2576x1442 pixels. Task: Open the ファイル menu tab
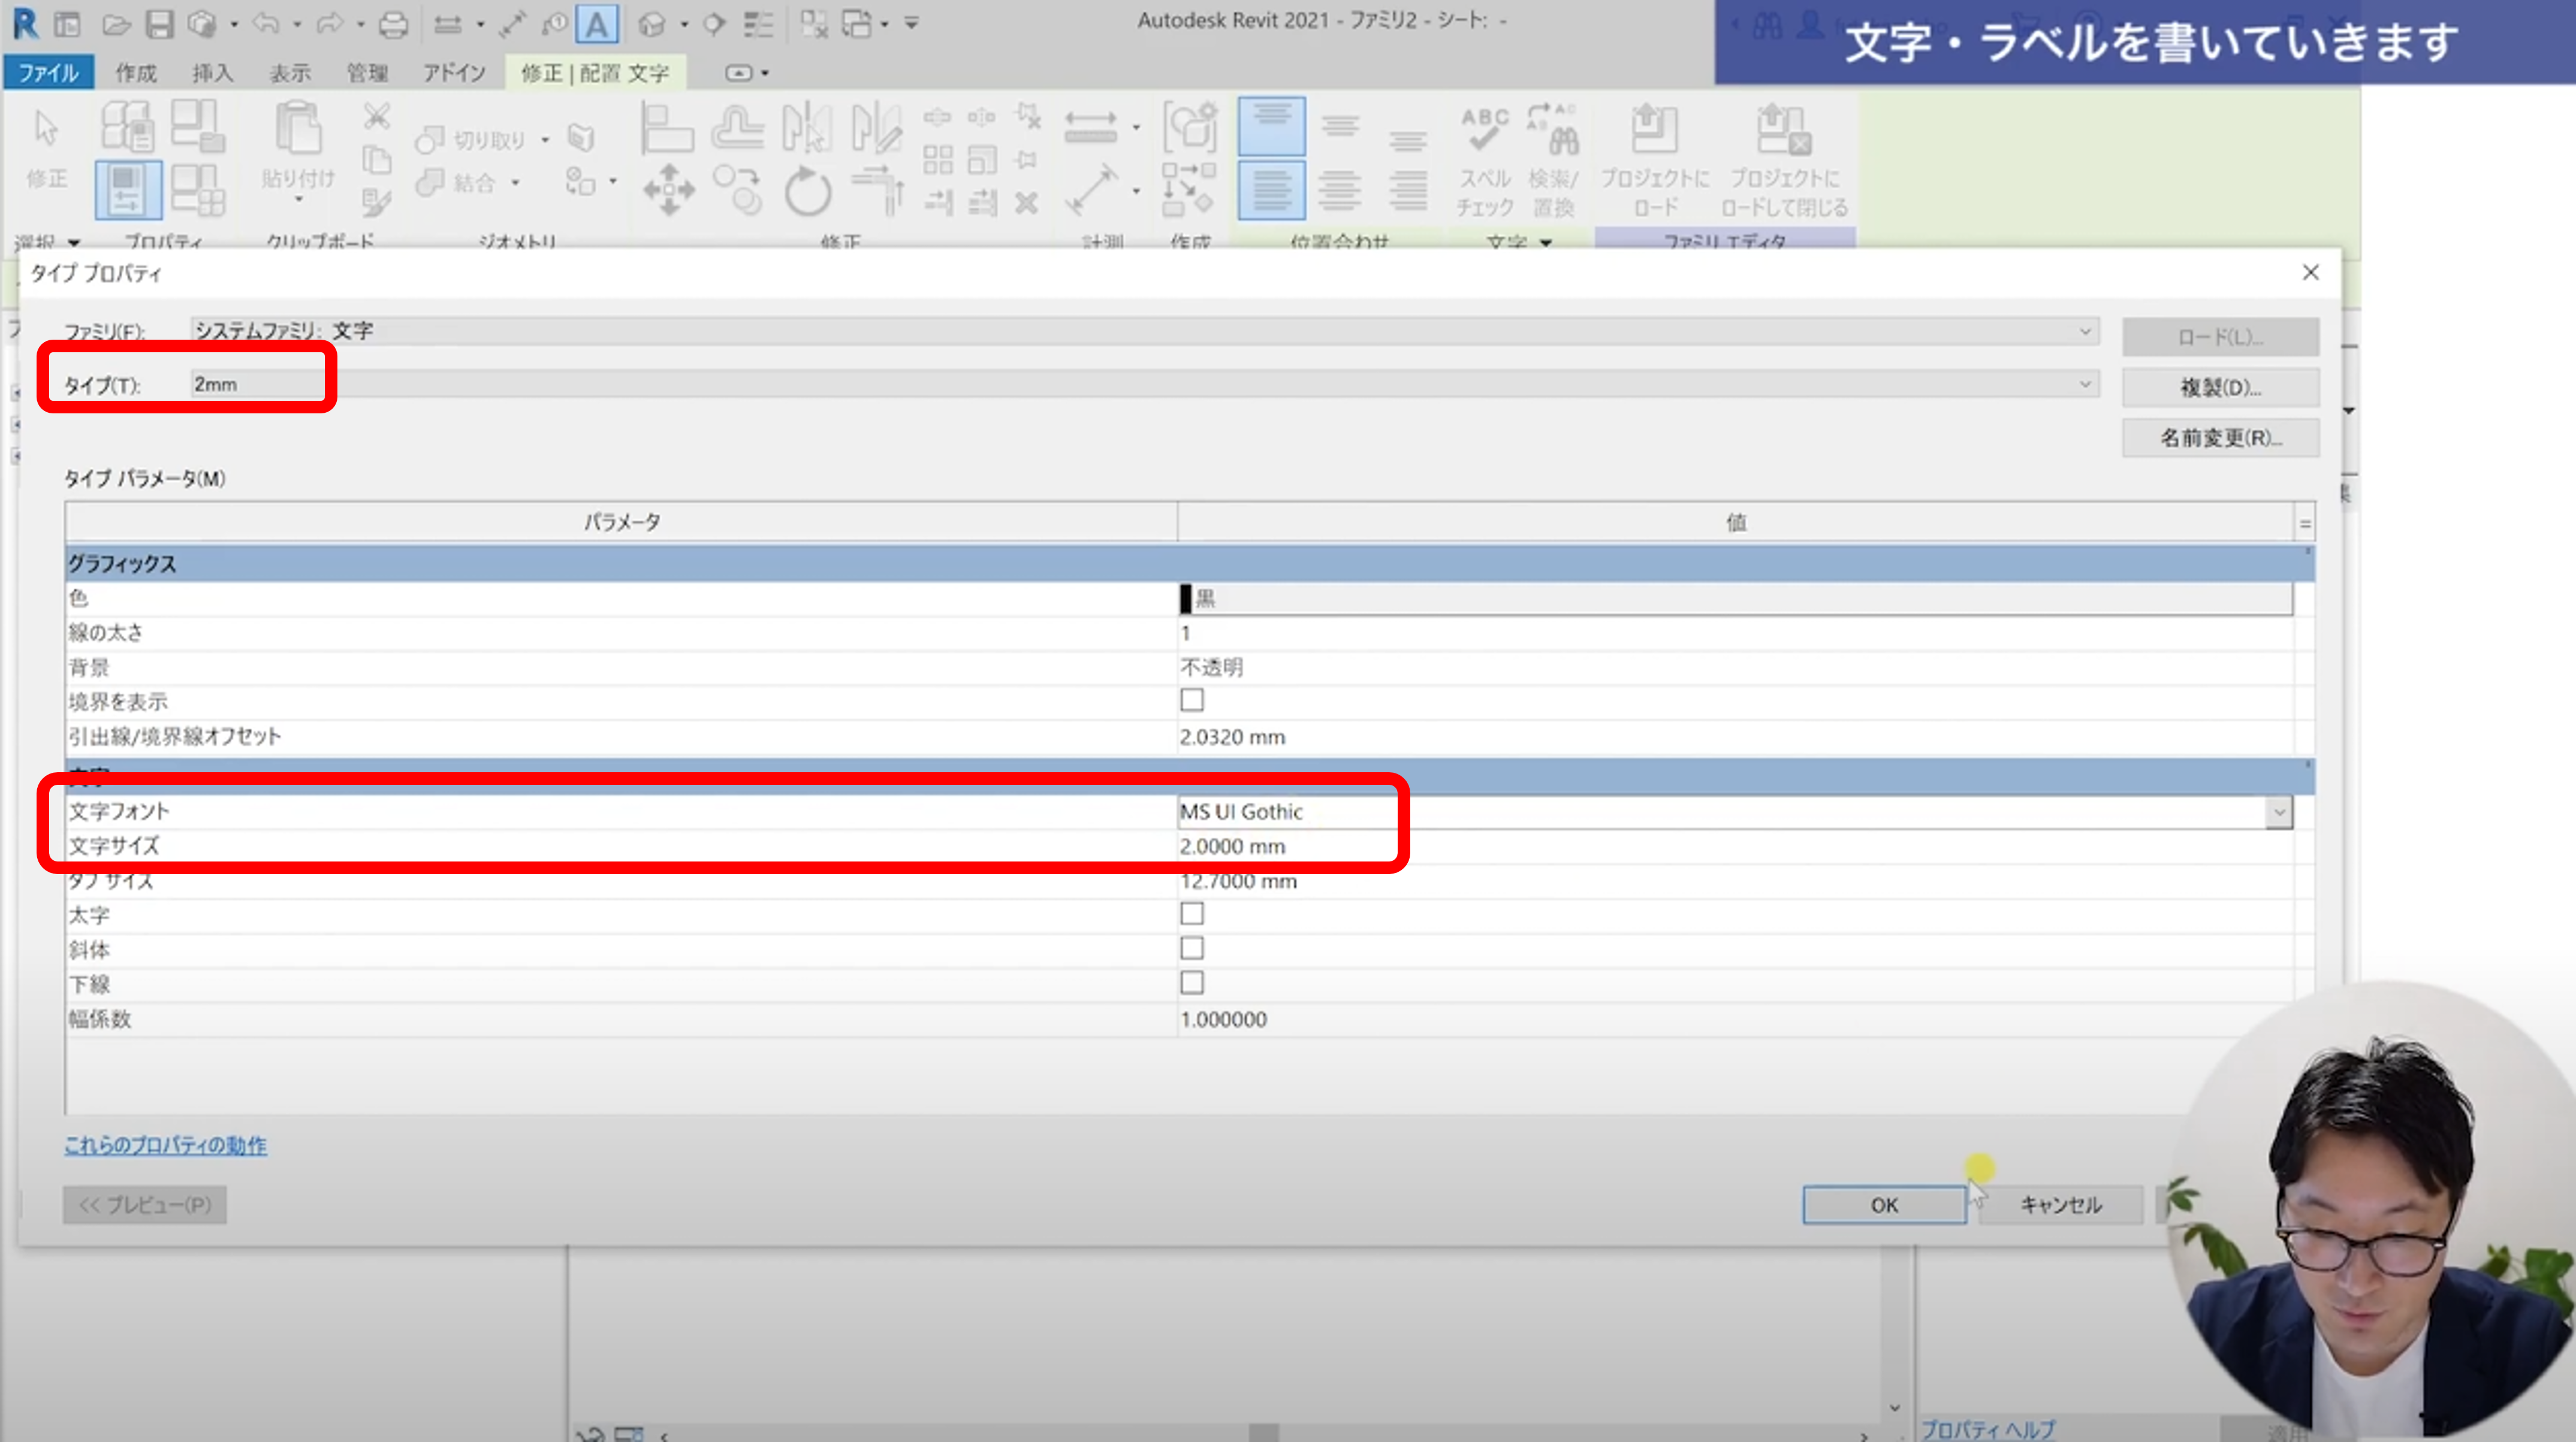click(x=48, y=73)
